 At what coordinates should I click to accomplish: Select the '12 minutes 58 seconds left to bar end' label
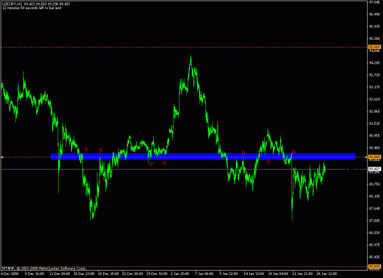[x=32, y=8]
